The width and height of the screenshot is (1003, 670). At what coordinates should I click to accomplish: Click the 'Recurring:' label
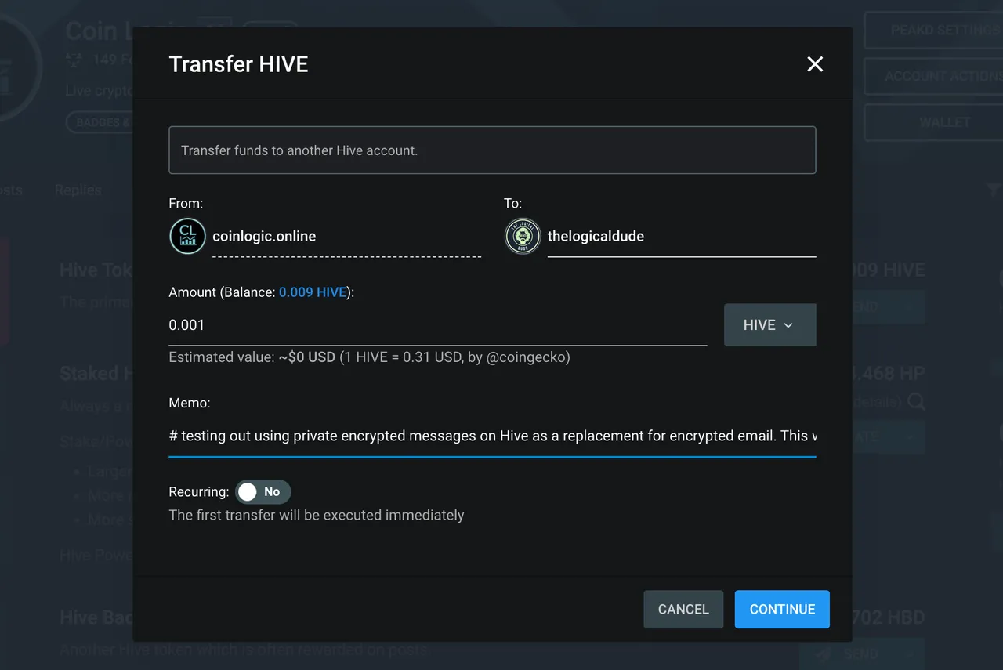pos(199,492)
